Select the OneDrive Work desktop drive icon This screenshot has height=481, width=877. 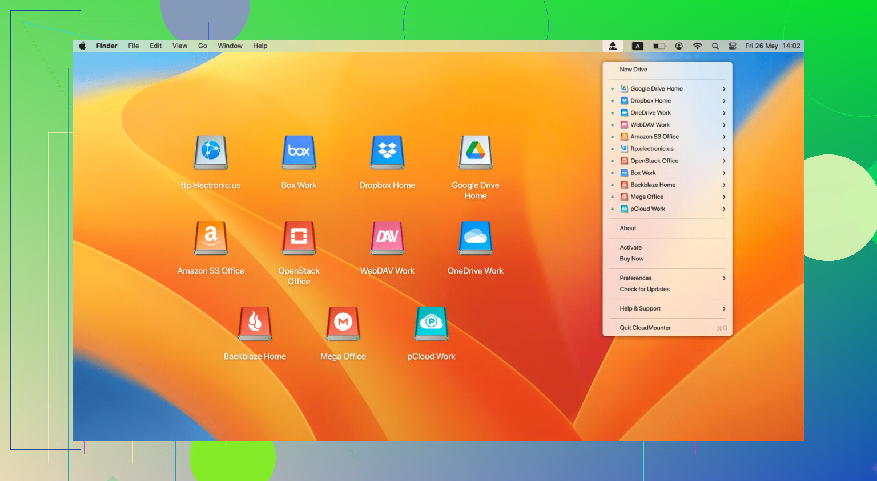[x=476, y=238]
